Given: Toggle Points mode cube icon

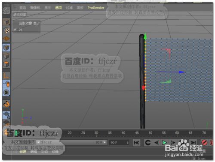Looking at the screenshot, I should coord(6,48).
